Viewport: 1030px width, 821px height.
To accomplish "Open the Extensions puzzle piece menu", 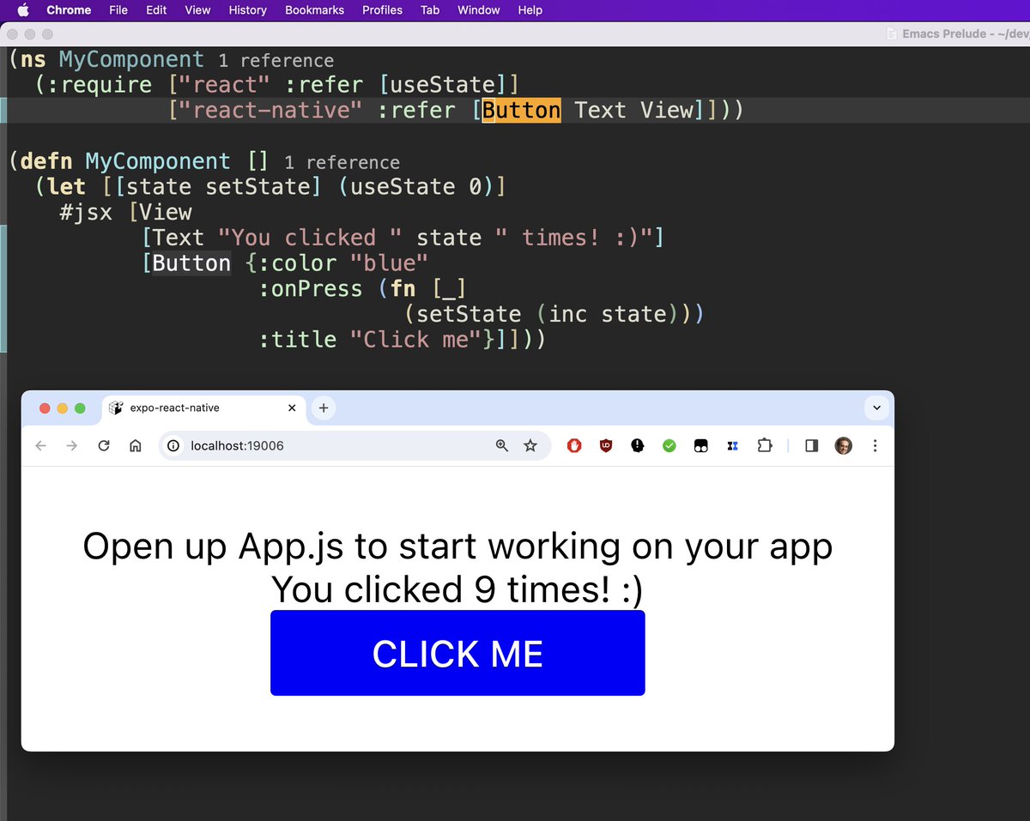I will [764, 445].
